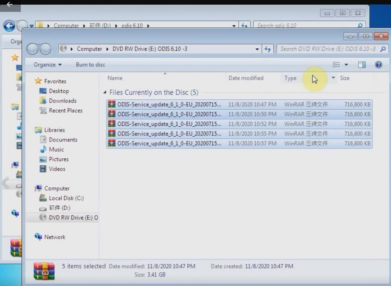Sort files by the Name column header
This screenshot has height=286, width=391.
coord(114,78)
